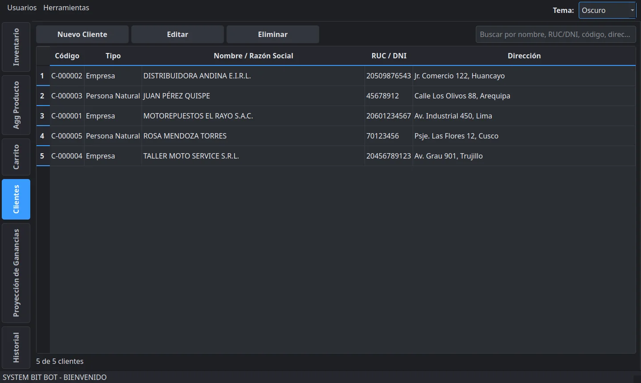Select cell TALLER MOTO SERVICE S.R.L.

(253, 156)
